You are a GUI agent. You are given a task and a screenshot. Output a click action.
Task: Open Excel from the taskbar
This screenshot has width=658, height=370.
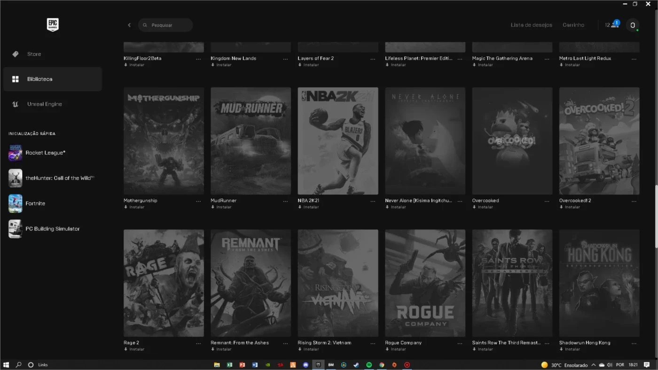click(229, 365)
